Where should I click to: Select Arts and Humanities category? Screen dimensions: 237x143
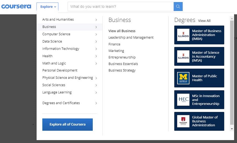[x=58, y=20]
